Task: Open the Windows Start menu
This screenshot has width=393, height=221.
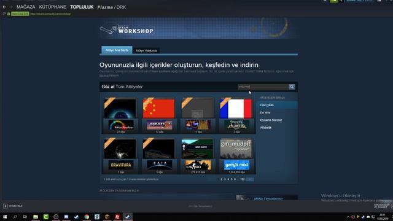Action: (x=5, y=217)
